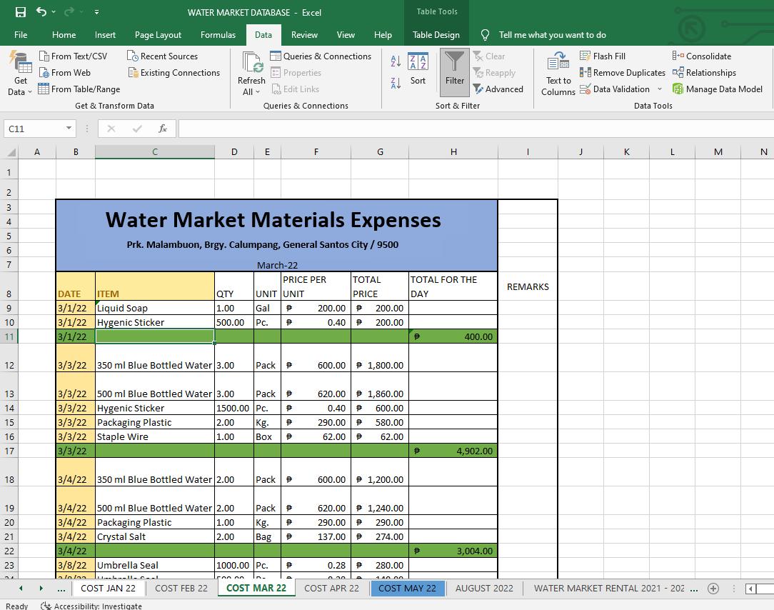
Task: Click the Save icon in title bar
Action: click(x=21, y=12)
